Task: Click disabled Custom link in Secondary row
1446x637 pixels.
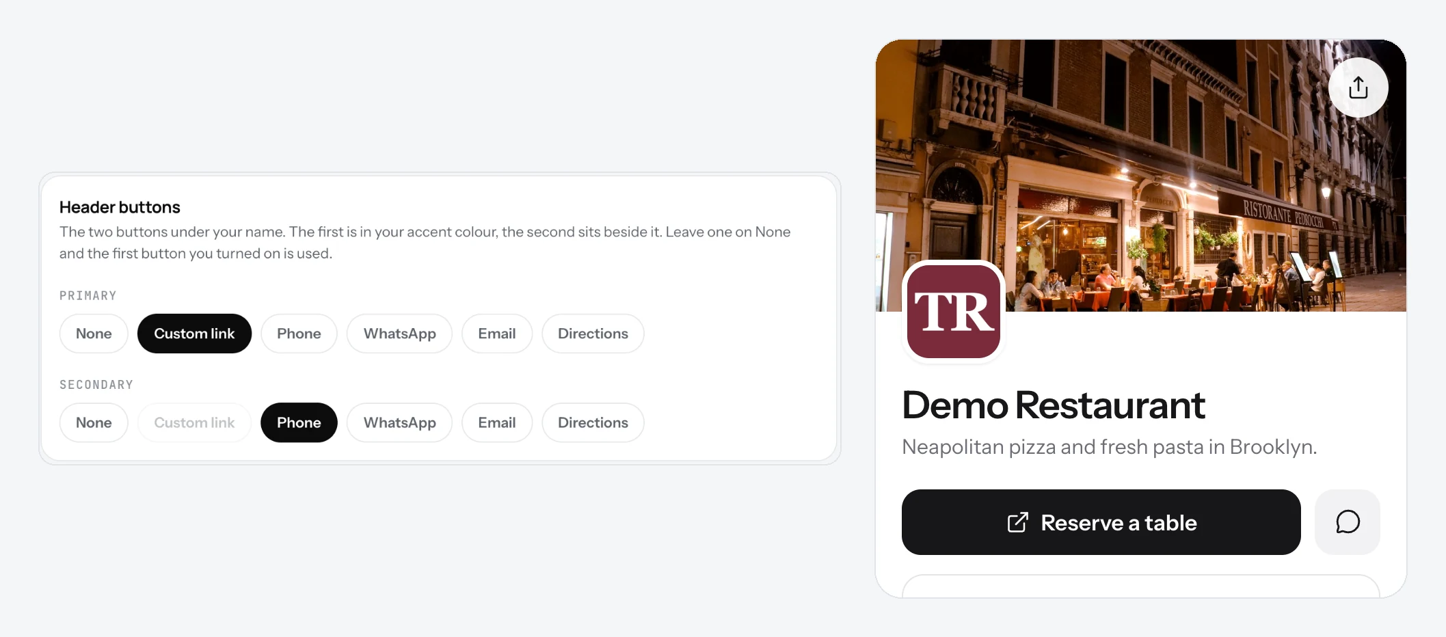Action: [194, 422]
